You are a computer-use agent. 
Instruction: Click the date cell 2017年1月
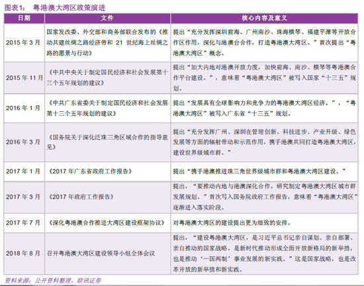click(24, 171)
